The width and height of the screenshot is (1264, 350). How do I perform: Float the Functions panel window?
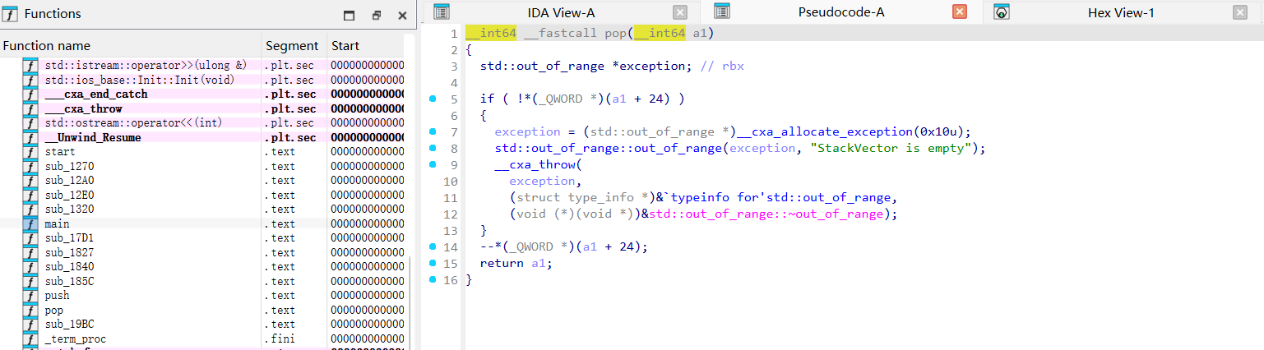(377, 15)
